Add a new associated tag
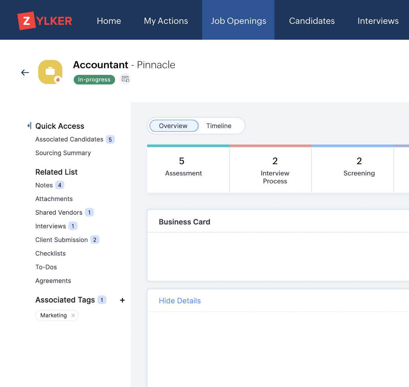The height and width of the screenshot is (387, 409). pos(122,300)
